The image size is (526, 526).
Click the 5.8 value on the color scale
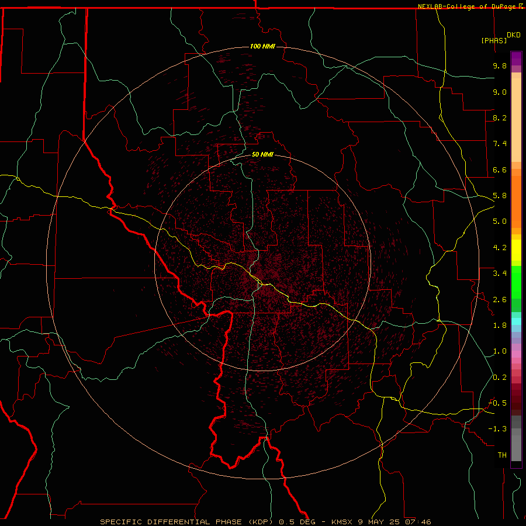(x=500, y=196)
